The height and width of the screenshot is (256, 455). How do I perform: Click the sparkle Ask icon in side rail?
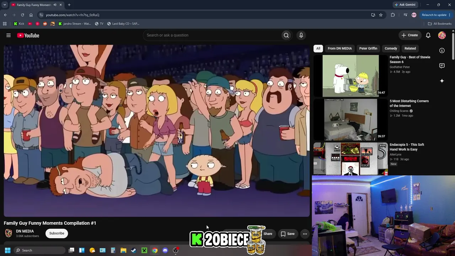tap(442, 81)
